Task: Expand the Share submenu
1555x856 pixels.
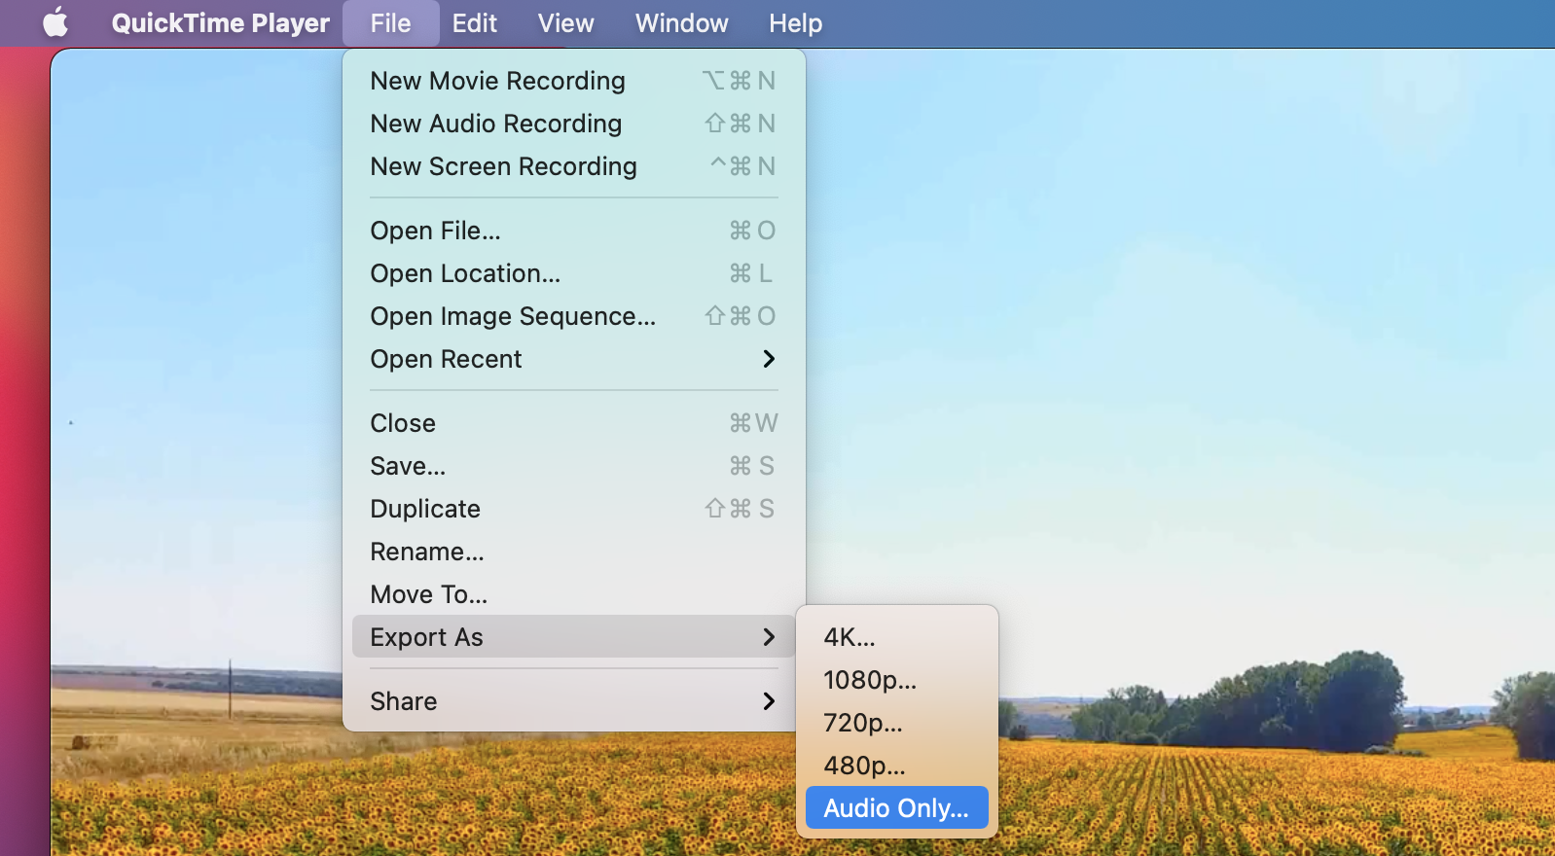Action: tap(573, 701)
